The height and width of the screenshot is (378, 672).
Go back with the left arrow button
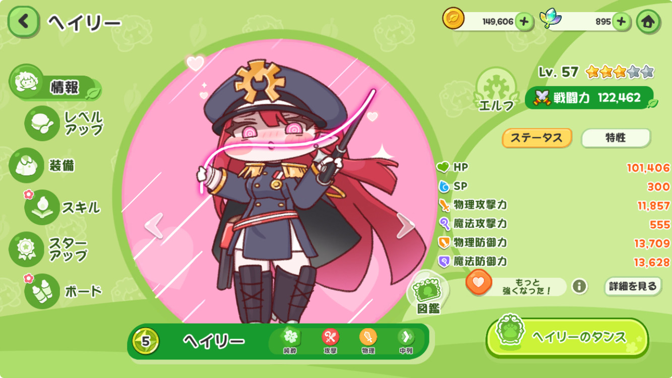(x=23, y=22)
